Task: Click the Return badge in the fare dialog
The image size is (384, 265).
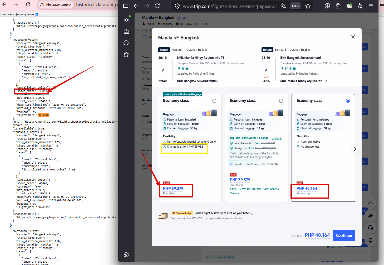Action: [x=267, y=50]
